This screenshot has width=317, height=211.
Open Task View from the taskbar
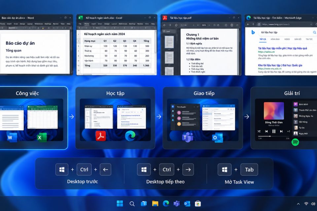[144, 203]
